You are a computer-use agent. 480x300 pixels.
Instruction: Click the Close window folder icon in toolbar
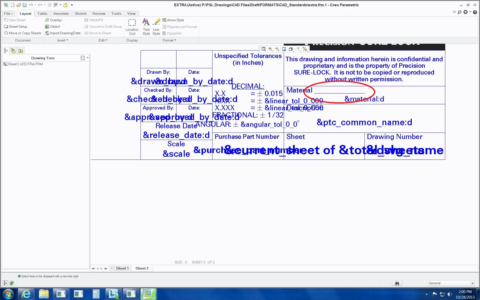[x=65, y=5]
